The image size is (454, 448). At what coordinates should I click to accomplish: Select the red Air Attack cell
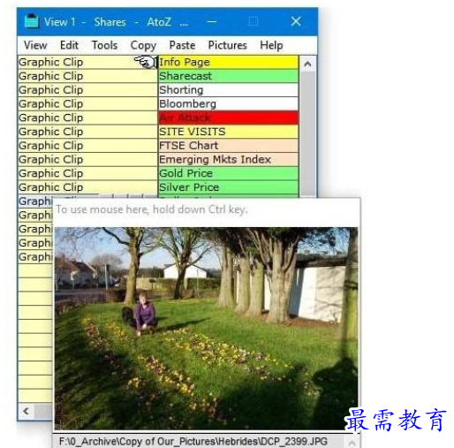[229, 118]
